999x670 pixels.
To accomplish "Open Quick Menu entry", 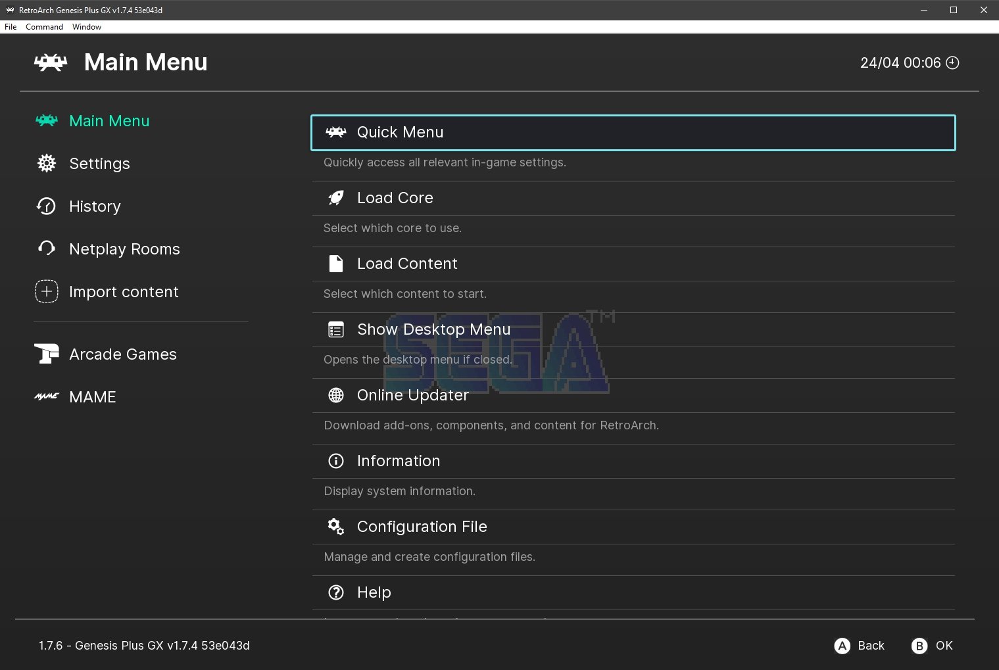I will (633, 133).
